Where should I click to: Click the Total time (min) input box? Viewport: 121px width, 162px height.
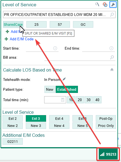(x=55, y=100)
